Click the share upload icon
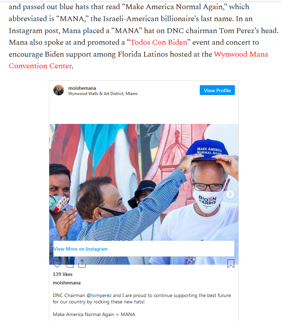This screenshot has height=321, width=281. tap(82, 264)
